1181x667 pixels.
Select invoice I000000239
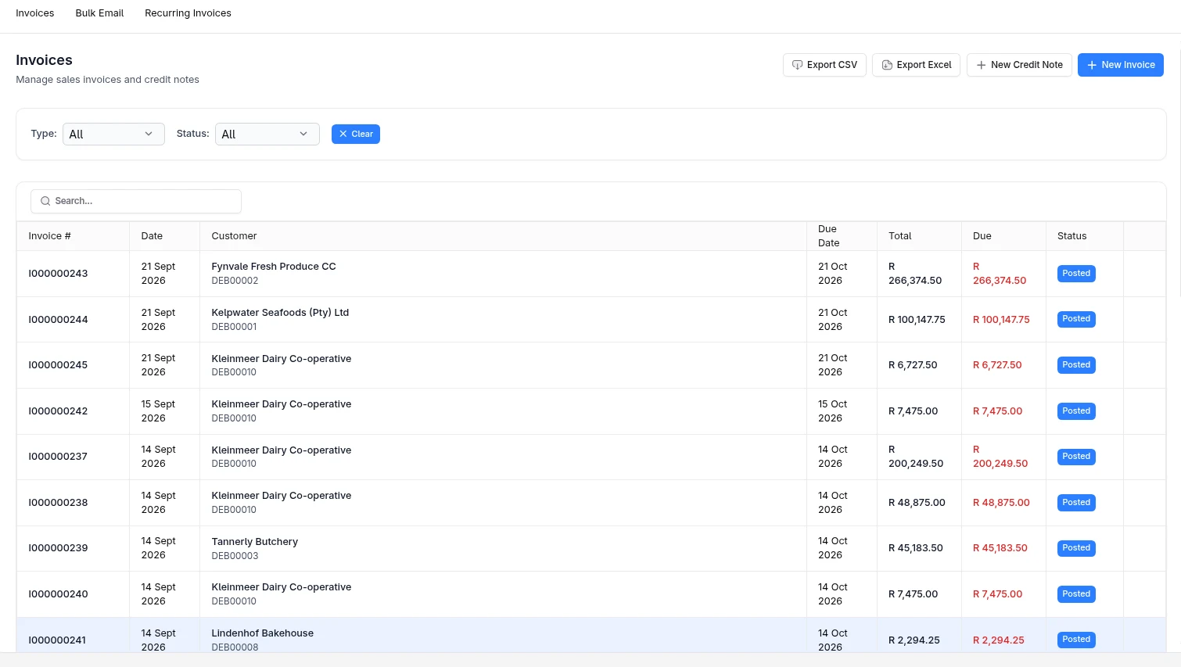[58, 548]
